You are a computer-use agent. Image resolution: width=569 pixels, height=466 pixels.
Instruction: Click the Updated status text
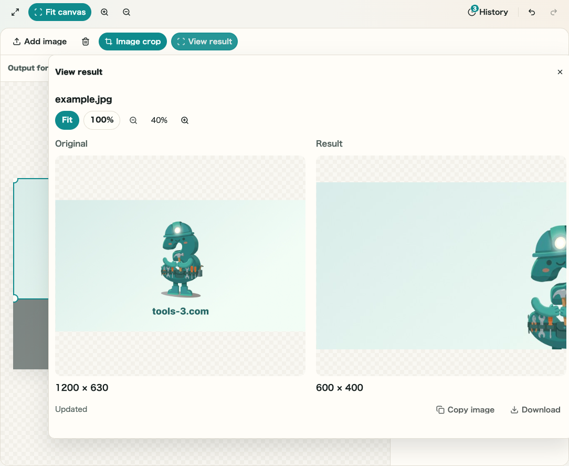[71, 409]
